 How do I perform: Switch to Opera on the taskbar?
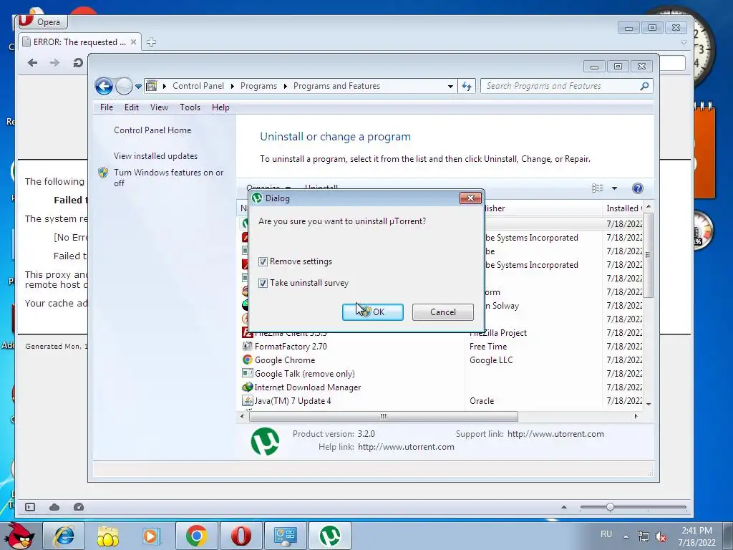tap(241, 536)
